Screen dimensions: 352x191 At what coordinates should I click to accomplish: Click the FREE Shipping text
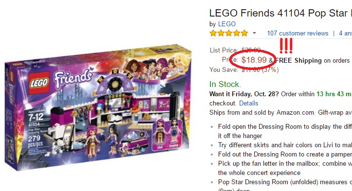pos(298,61)
